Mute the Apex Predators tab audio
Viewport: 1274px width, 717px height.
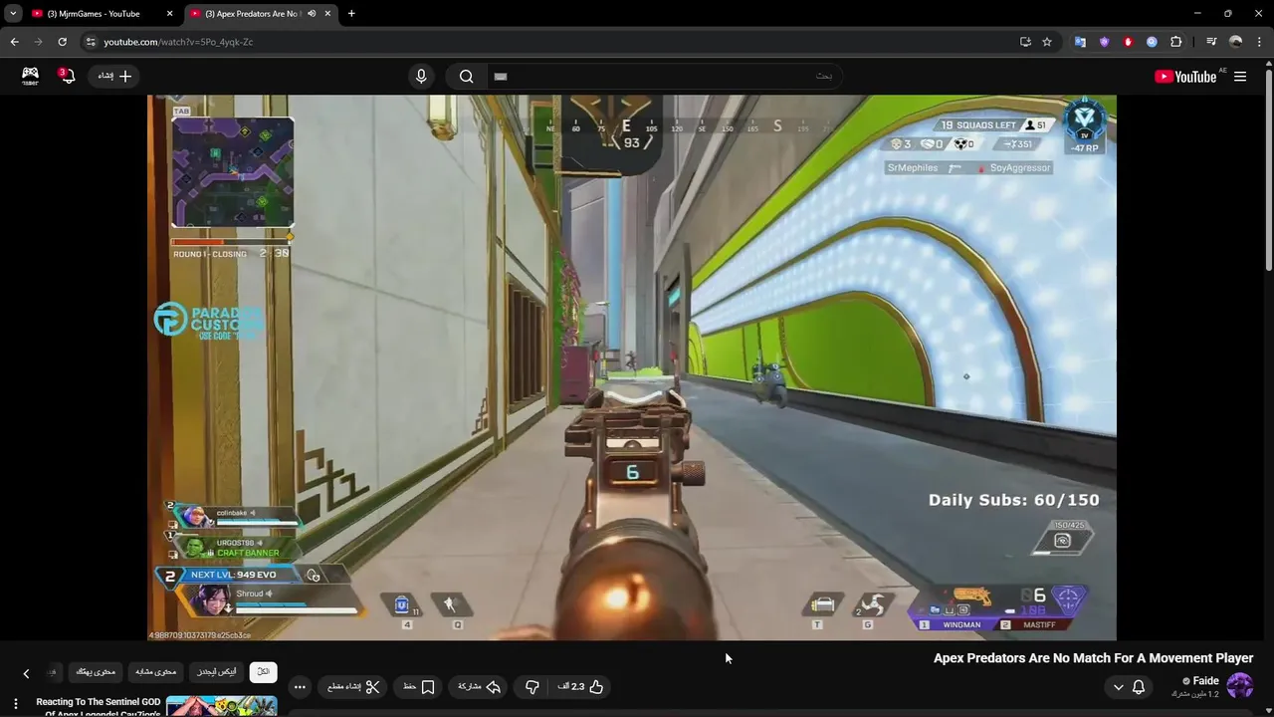coord(312,14)
